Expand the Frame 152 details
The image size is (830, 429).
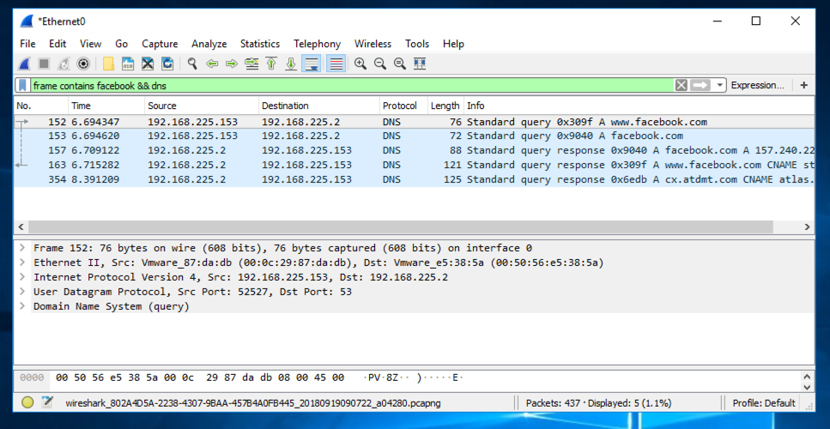(x=21, y=248)
